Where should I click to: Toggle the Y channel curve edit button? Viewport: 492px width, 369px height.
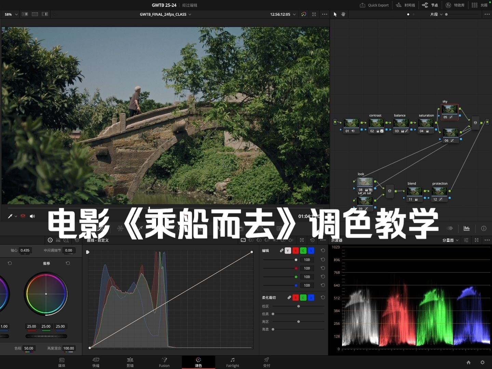[x=288, y=251]
